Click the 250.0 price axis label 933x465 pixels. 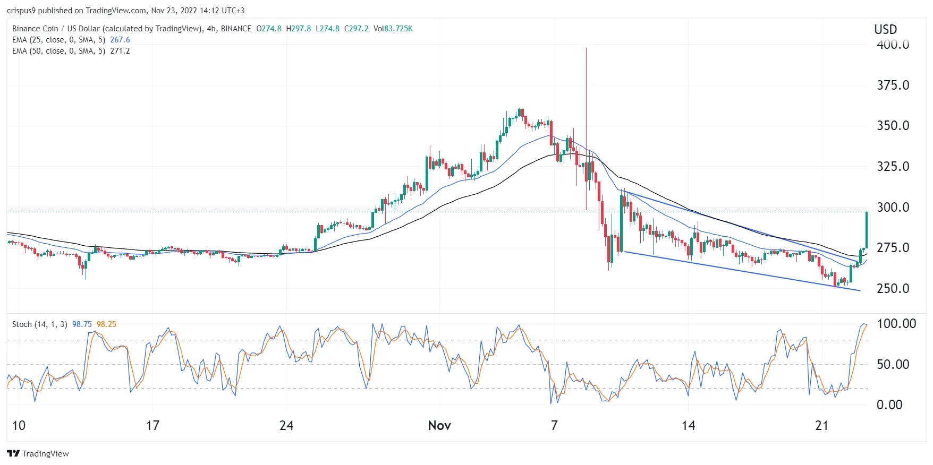coord(893,289)
